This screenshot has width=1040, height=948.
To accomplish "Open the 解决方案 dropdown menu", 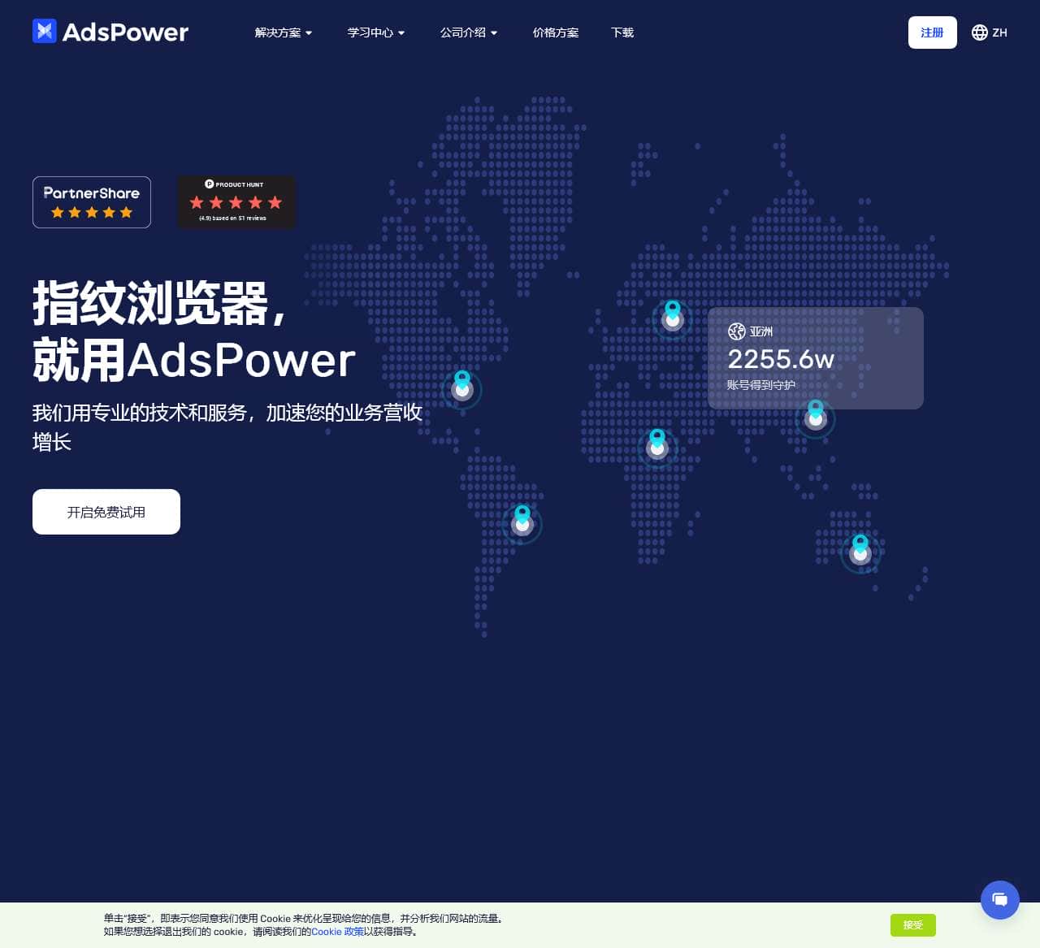I will [284, 32].
